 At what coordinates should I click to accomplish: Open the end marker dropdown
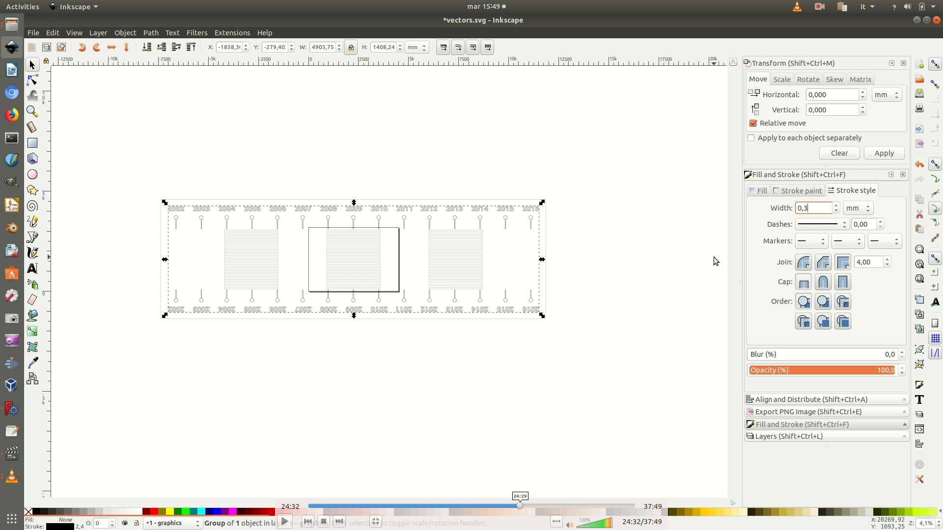tap(884, 241)
